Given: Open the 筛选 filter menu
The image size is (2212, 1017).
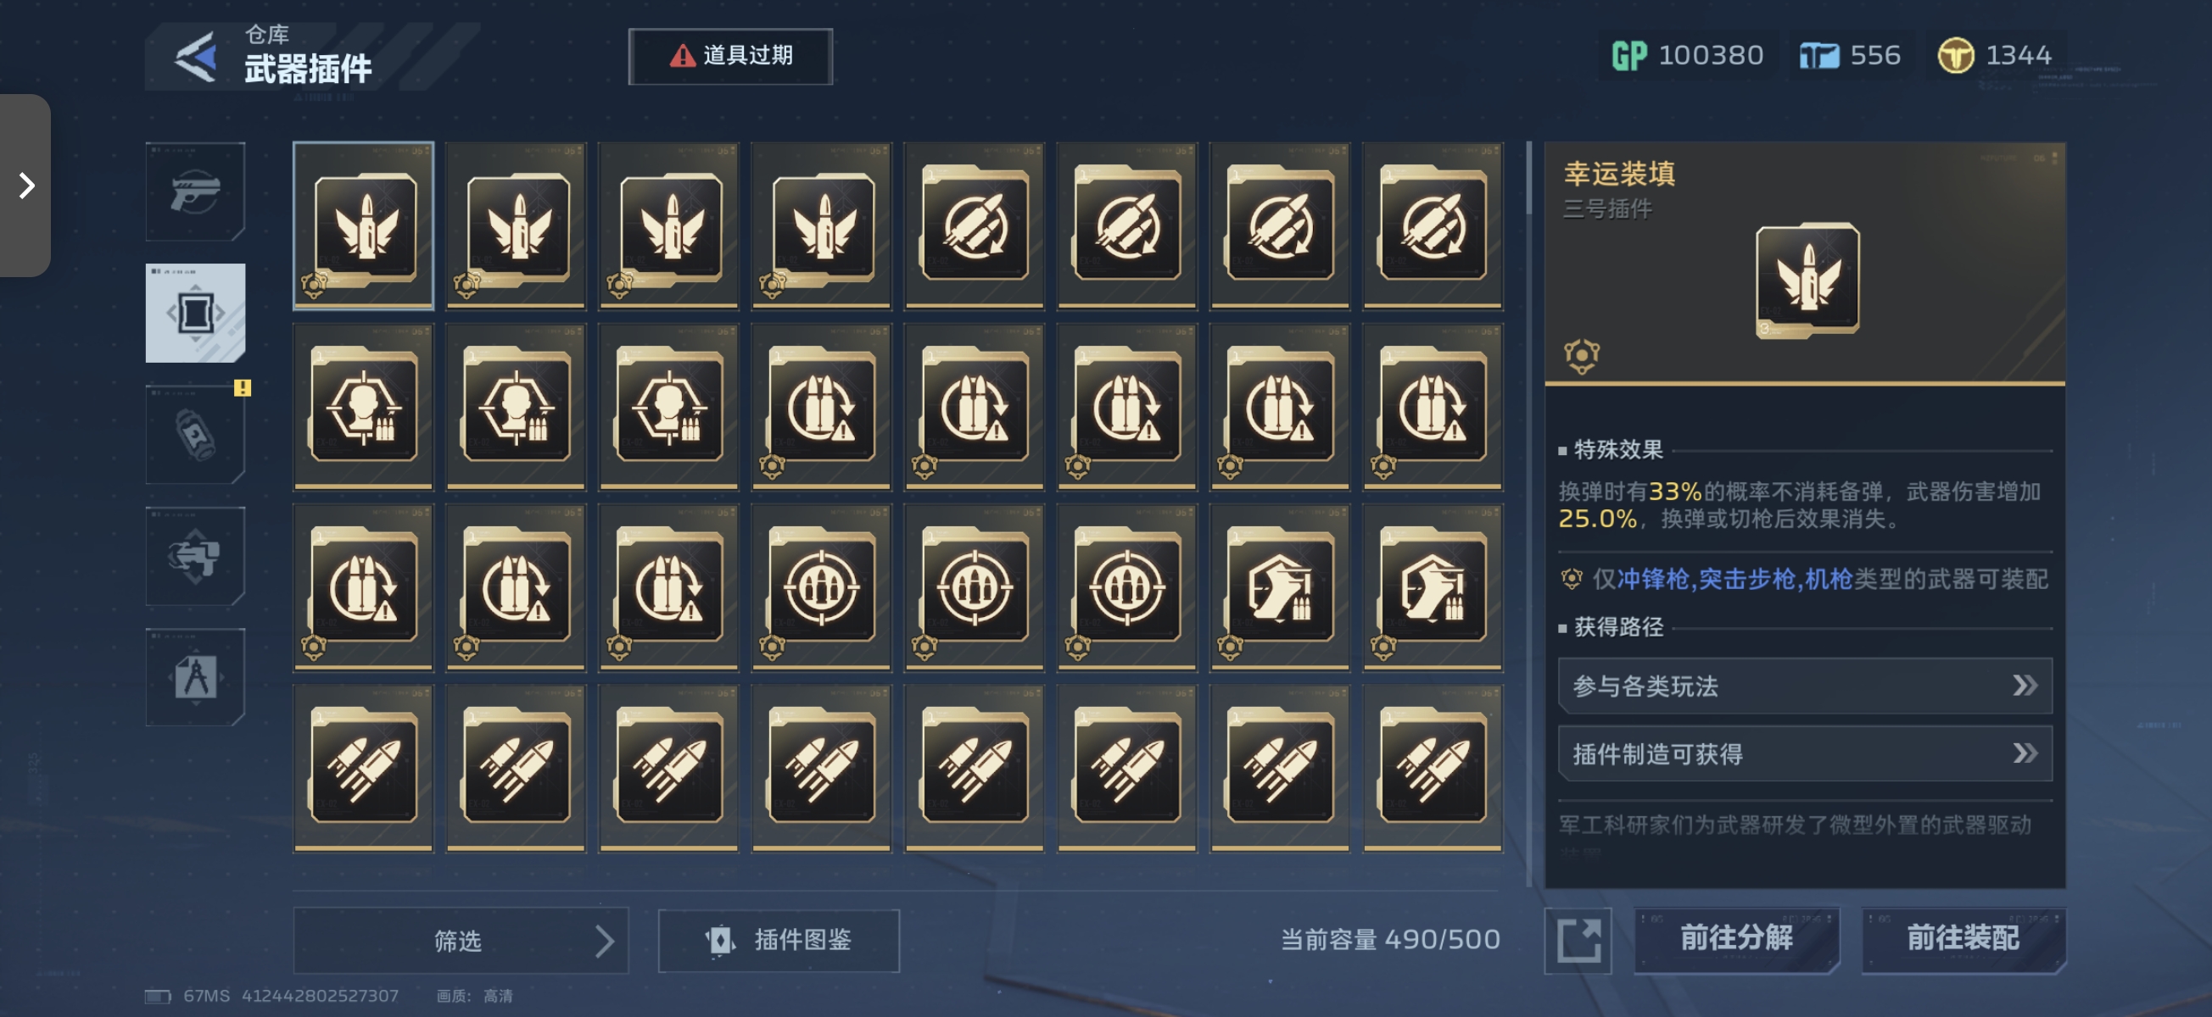Looking at the screenshot, I should (x=461, y=940).
